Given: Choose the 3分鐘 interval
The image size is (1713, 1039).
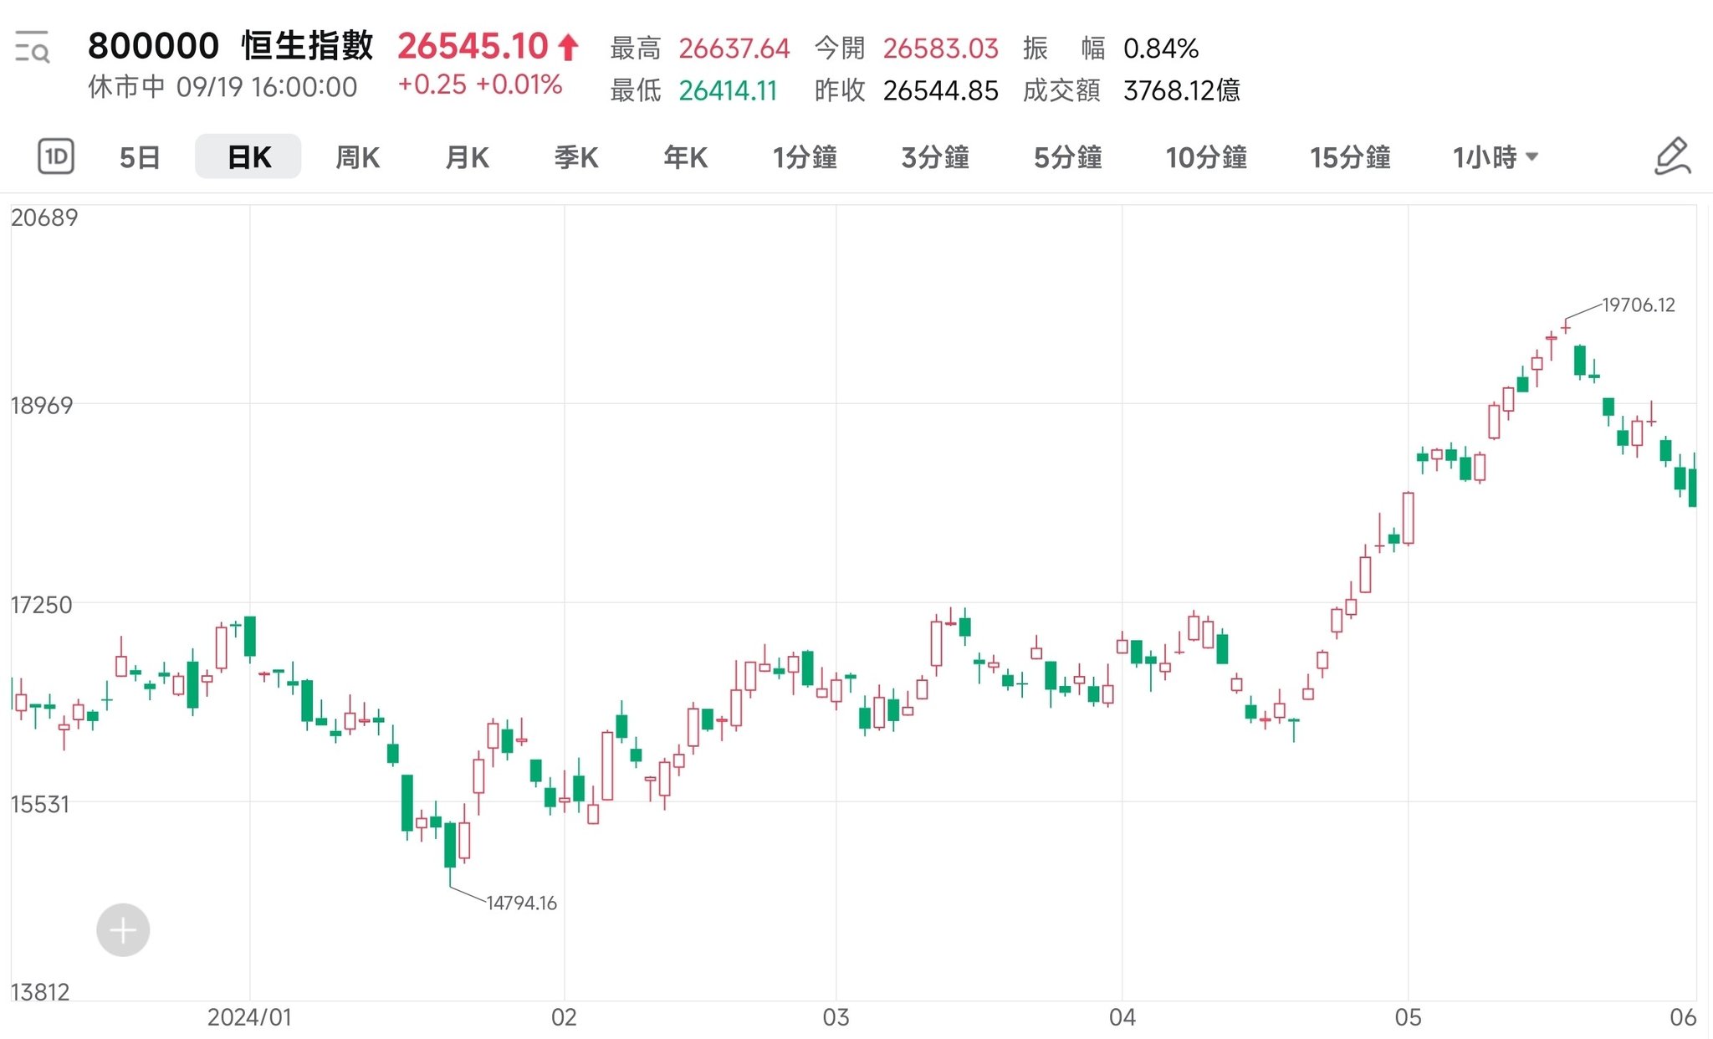Looking at the screenshot, I should pos(935,157).
